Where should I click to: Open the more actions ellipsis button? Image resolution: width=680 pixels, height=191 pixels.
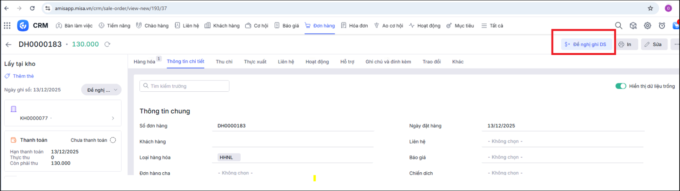[x=676, y=44]
